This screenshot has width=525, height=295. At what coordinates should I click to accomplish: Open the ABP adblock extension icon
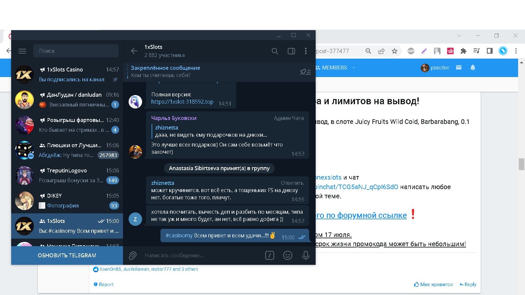[x=411, y=51]
